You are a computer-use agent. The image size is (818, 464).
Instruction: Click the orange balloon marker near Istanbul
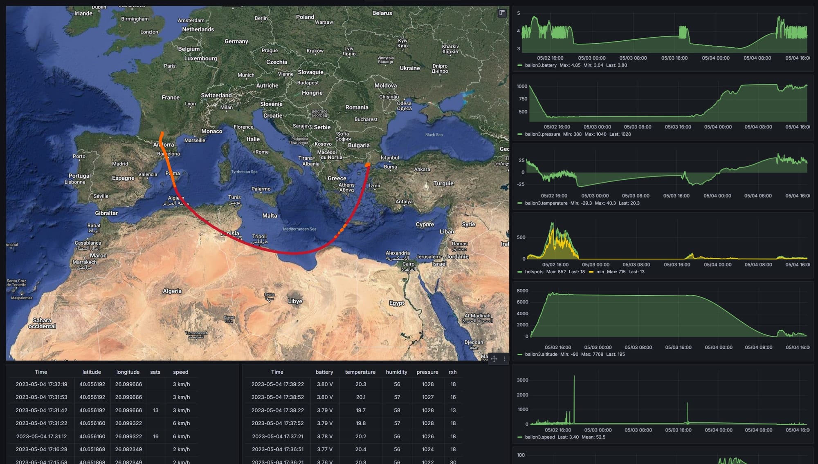coord(367,164)
